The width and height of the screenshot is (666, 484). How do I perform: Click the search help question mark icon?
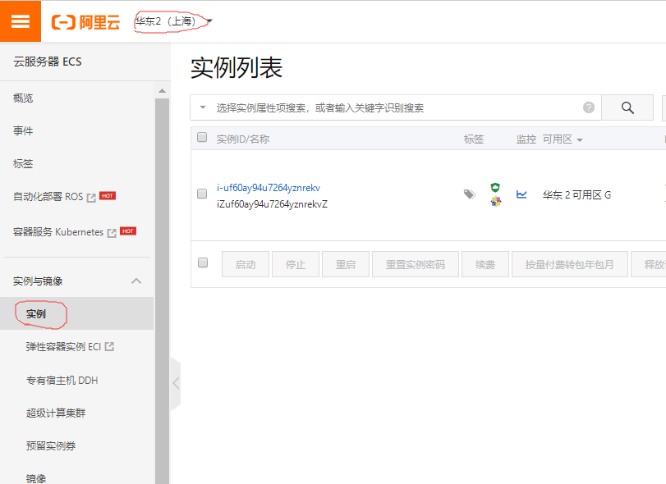589,107
